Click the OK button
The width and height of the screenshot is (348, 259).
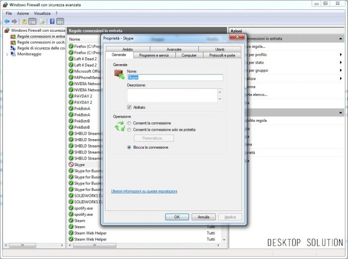[177, 217]
